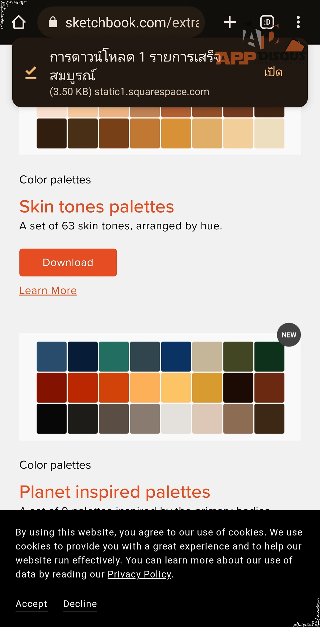Viewport: 320px width, 627px height.
Task: Open the Planet inspired palettes heading
Action: [115, 492]
